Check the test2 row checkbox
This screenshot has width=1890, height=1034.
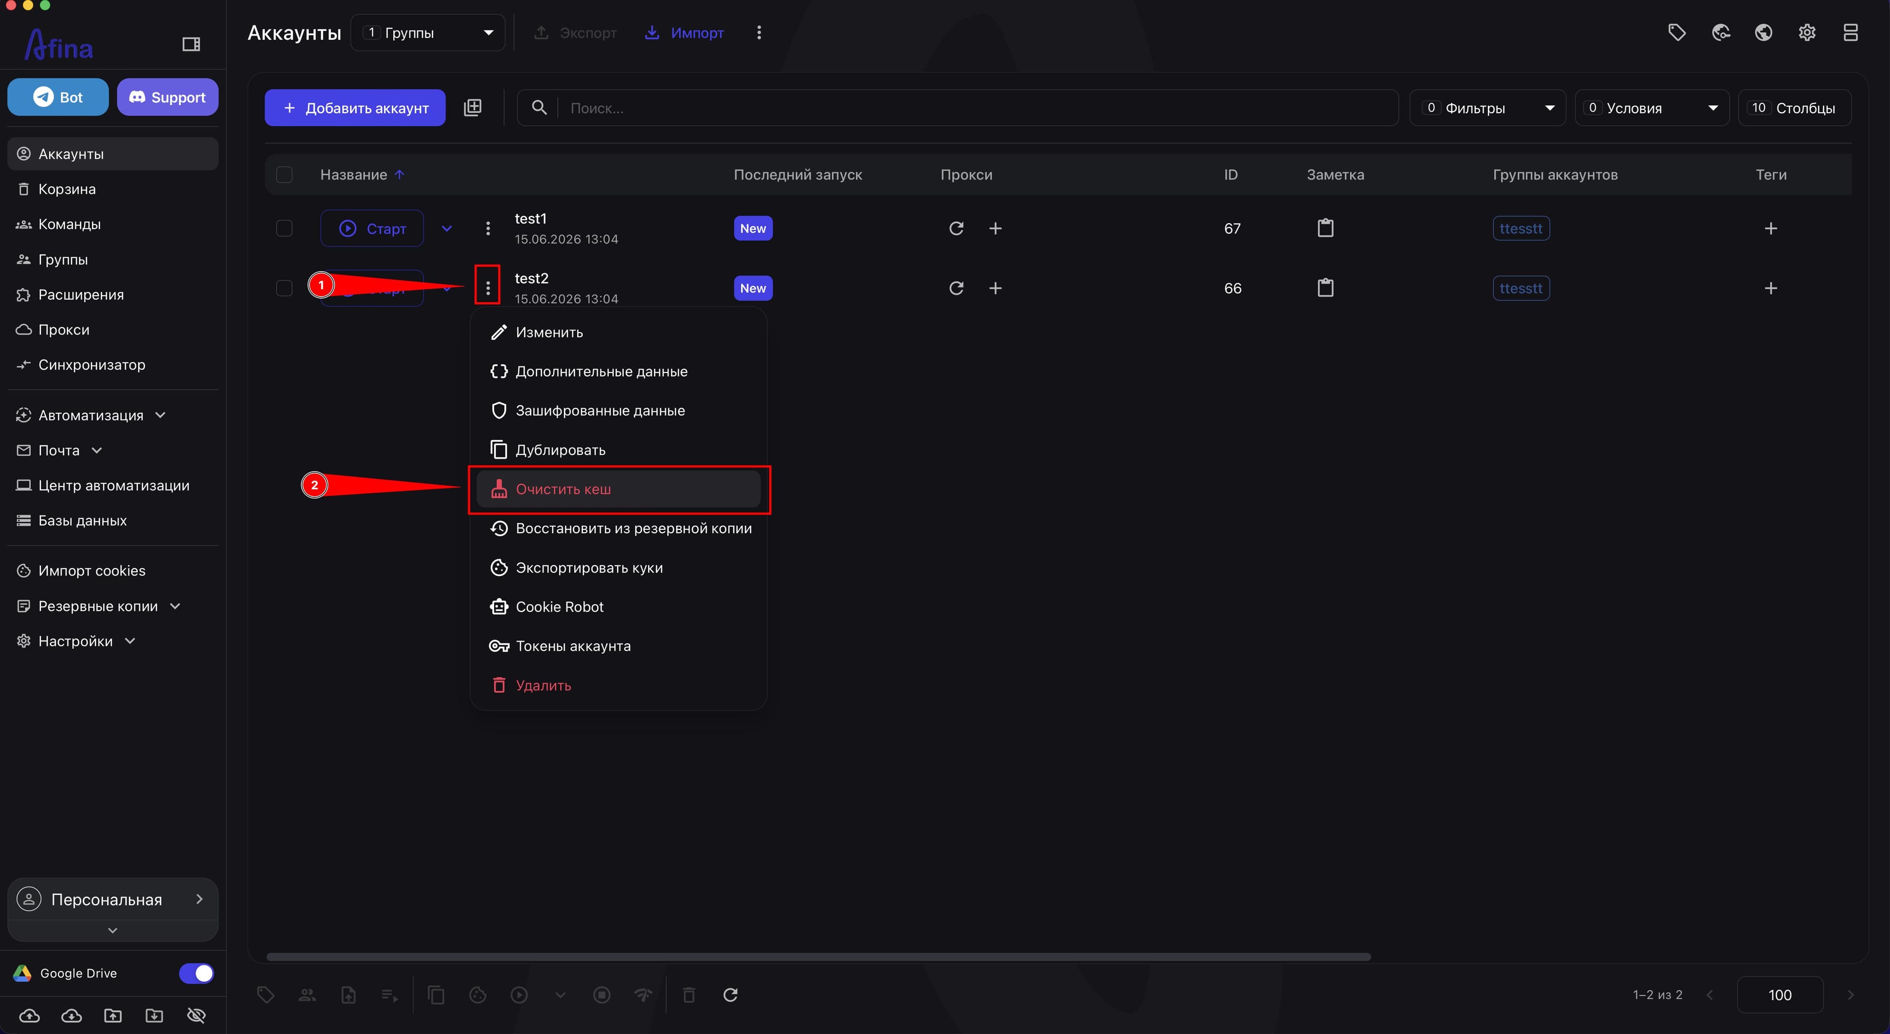pyautogui.click(x=284, y=288)
